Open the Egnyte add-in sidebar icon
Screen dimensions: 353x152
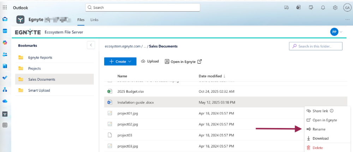point(5,114)
